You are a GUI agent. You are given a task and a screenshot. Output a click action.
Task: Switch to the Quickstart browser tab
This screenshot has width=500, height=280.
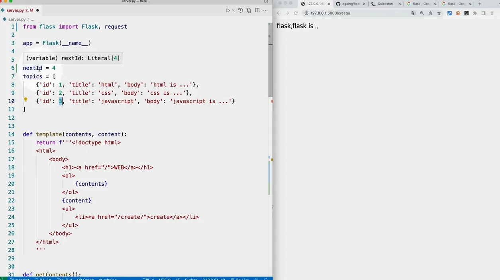(x=386, y=4)
